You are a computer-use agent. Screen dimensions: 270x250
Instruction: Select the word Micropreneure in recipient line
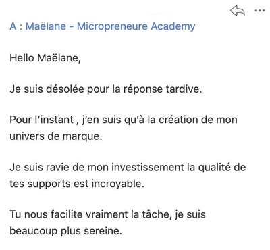pos(112,26)
